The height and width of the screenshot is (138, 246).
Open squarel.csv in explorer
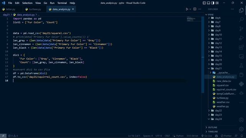point(223,85)
